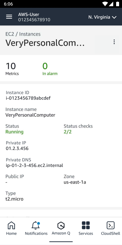The width and height of the screenshot is (122, 245).
Task: Select the Running status text
Action: coord(14,132)
